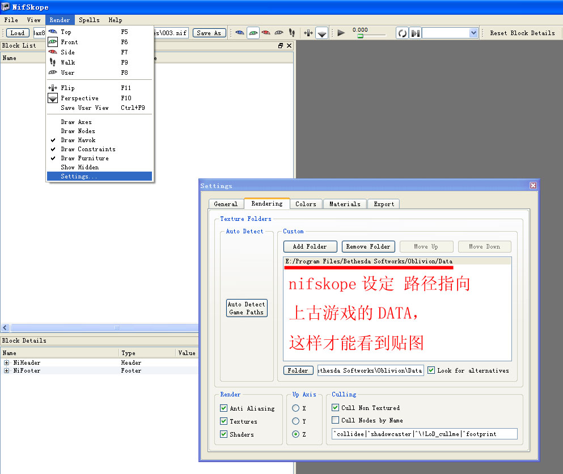
Task: Enable Cull Nodes by Name checkbox
Action: (335, 420)
